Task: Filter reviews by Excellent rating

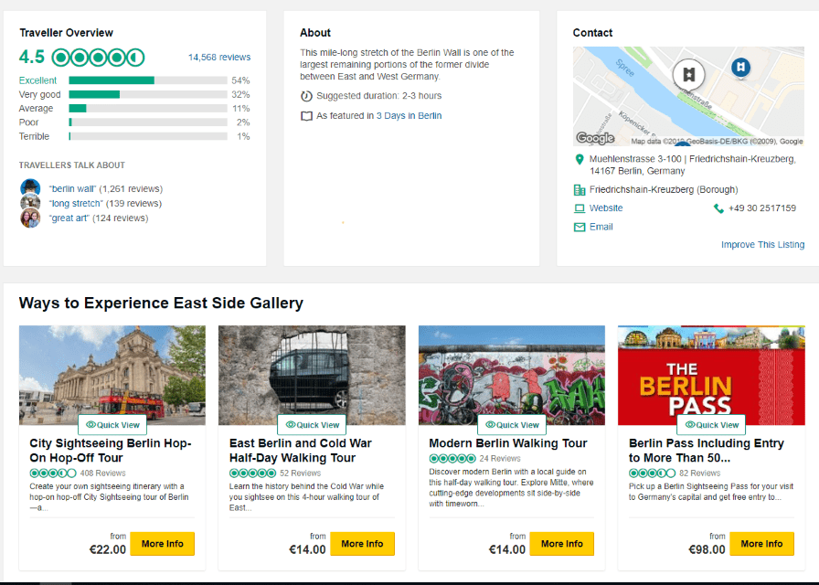Action: click(x=37, y=80)
